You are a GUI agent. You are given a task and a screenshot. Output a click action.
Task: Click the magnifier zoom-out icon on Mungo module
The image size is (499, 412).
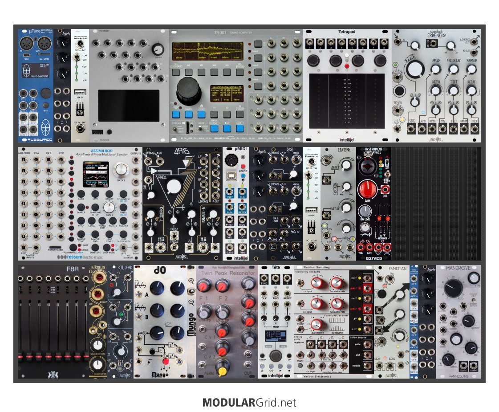pos(191,302)
